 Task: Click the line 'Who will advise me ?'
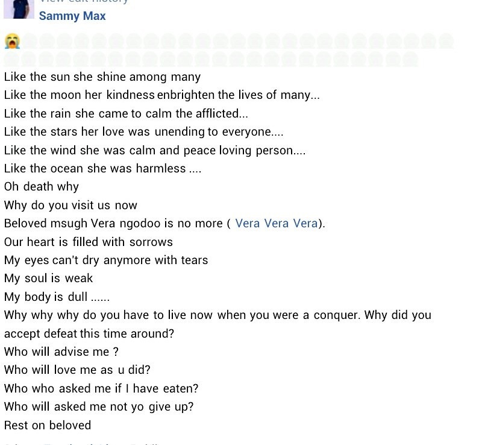click(61, 352)
